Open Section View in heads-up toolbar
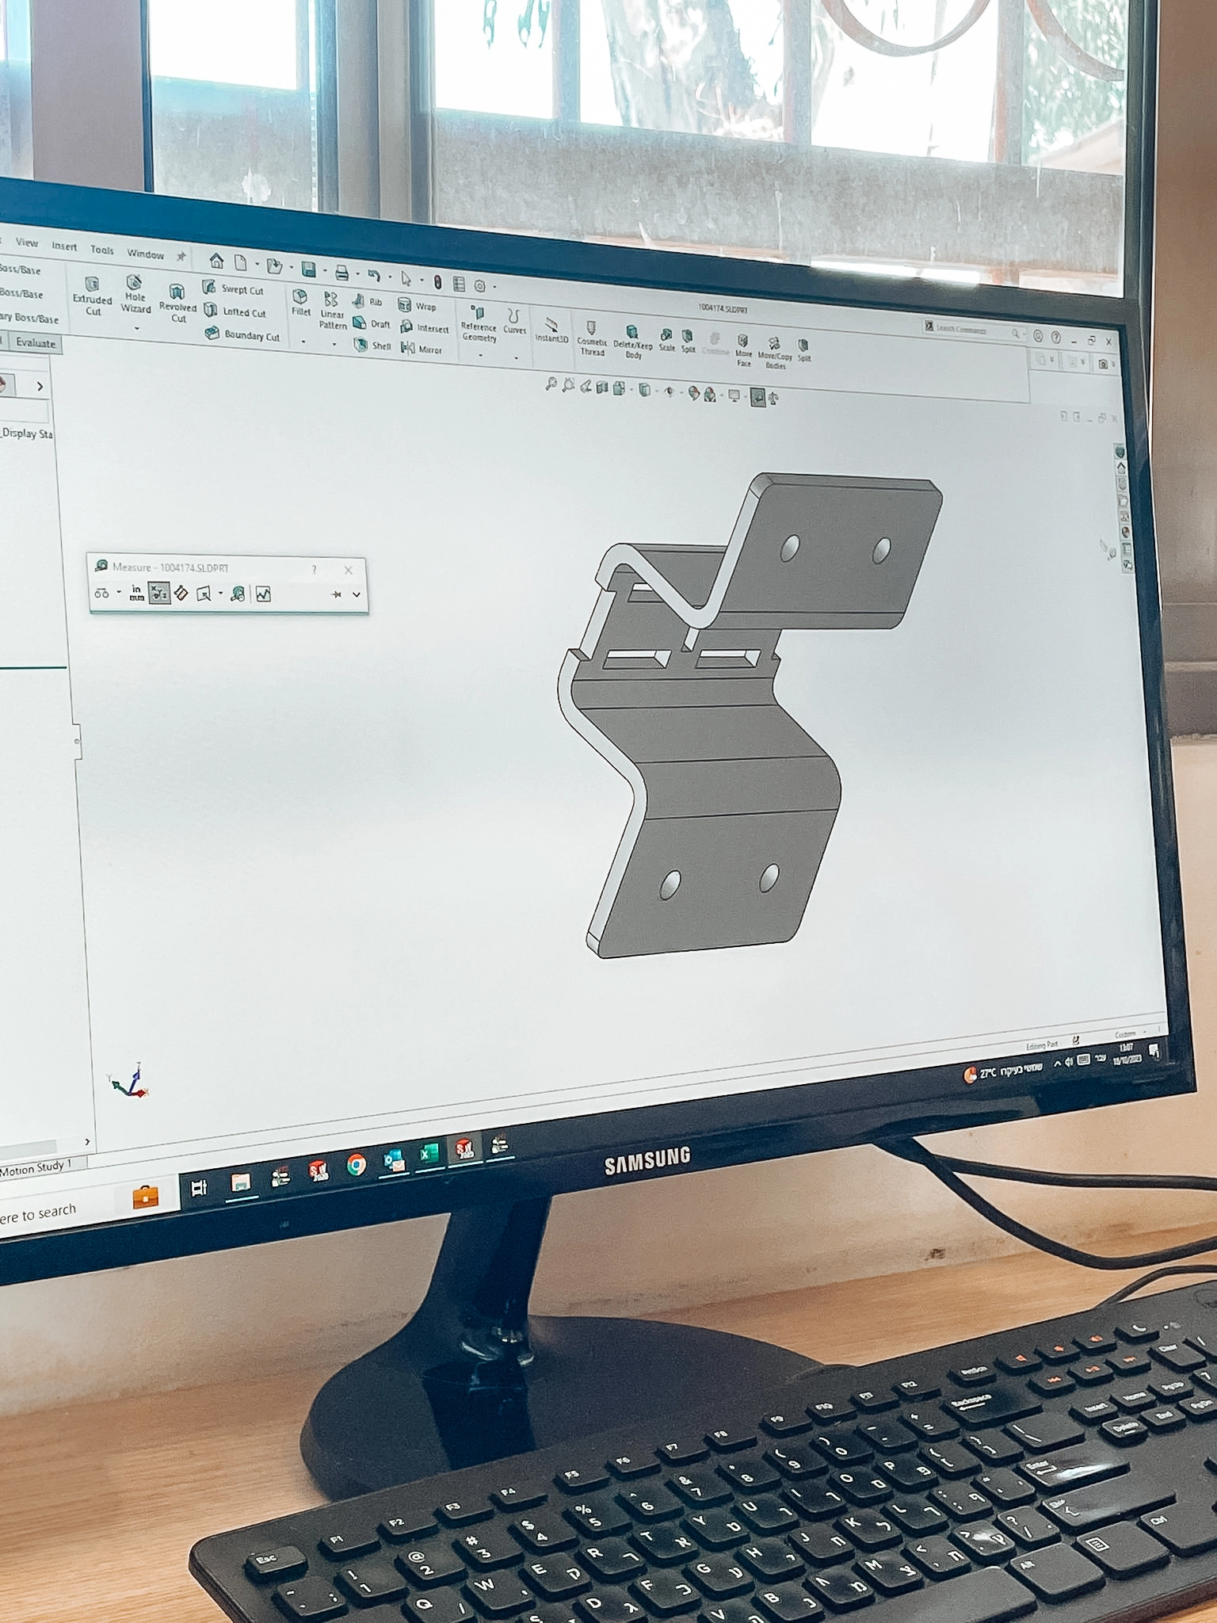 [x=602, y=387]
